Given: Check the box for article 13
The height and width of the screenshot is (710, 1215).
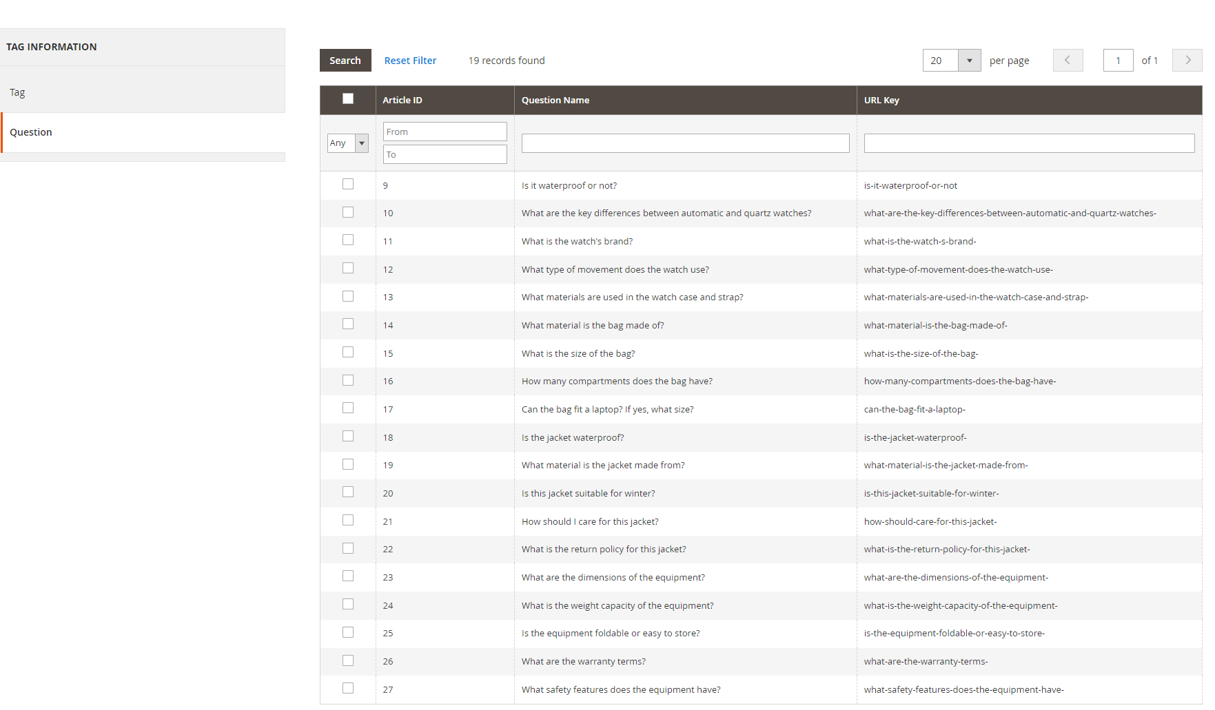Looking at the screenshot, I should pos(348,296).
